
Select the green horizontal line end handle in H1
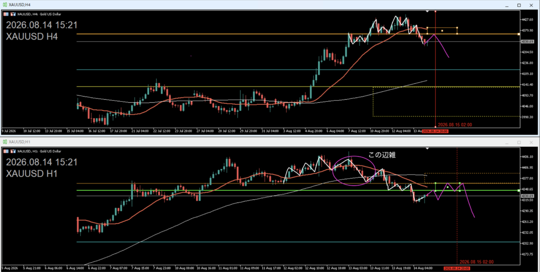pos(519,190)
